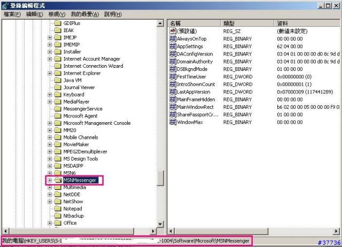Select the IMEMIP key
The height and width of the screenshot is (247, 342).
(72, 45)
